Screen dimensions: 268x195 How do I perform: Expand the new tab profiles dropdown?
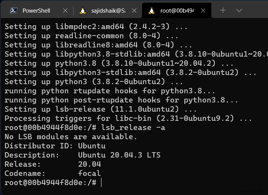[239, 10]
